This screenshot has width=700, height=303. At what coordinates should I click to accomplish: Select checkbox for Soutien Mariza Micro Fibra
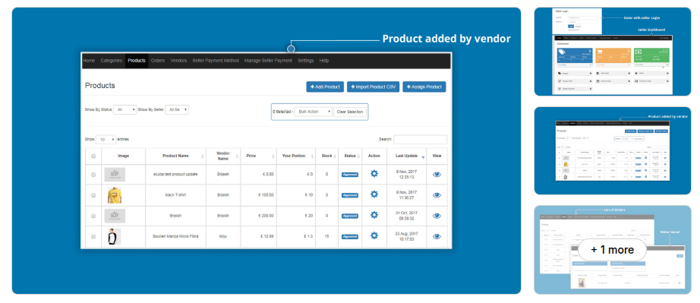tap(93, 236)
